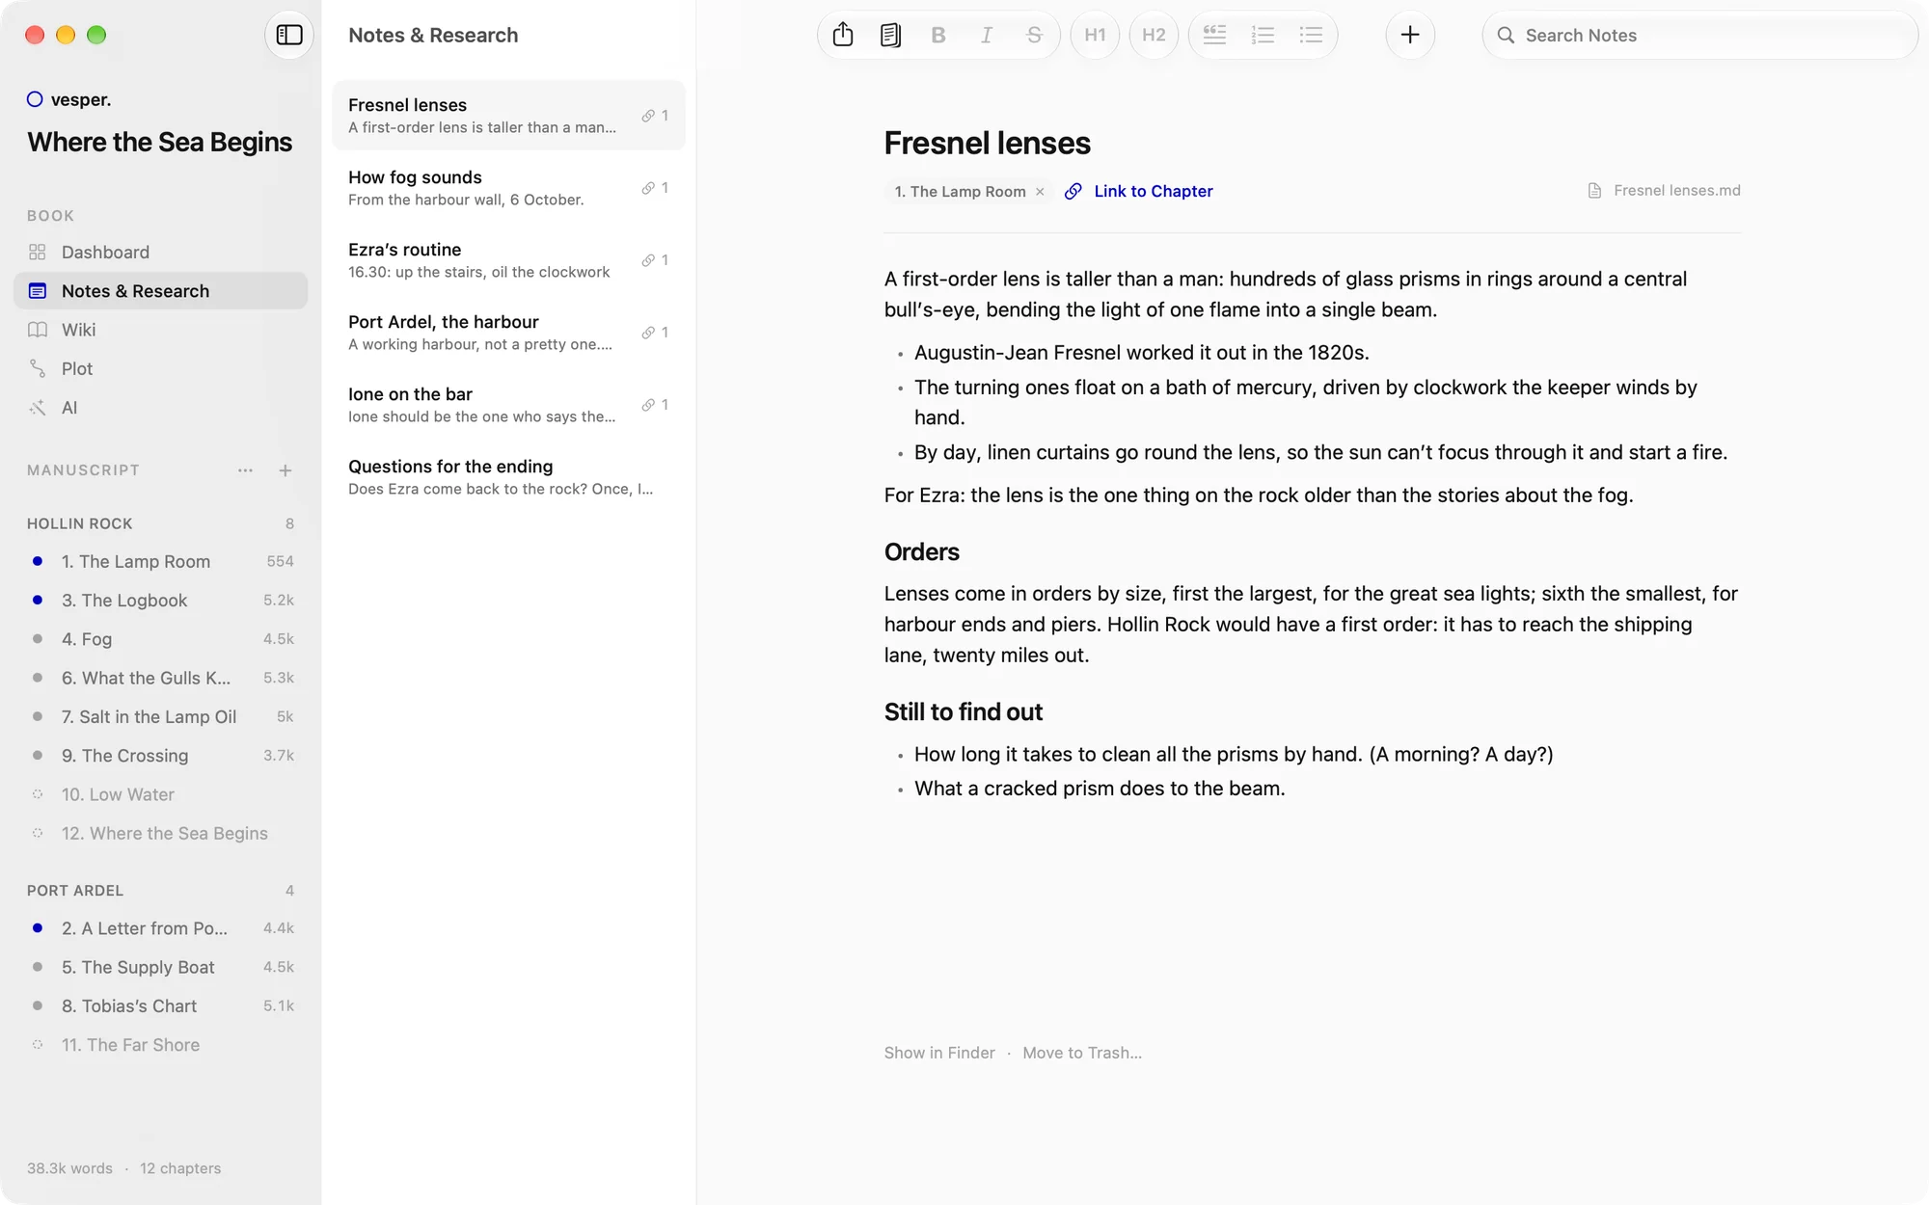Click Move to Trash…
The height and width of the screenshot is (1205, 1929).
pyautogui.click(x=1082, y=1053)
